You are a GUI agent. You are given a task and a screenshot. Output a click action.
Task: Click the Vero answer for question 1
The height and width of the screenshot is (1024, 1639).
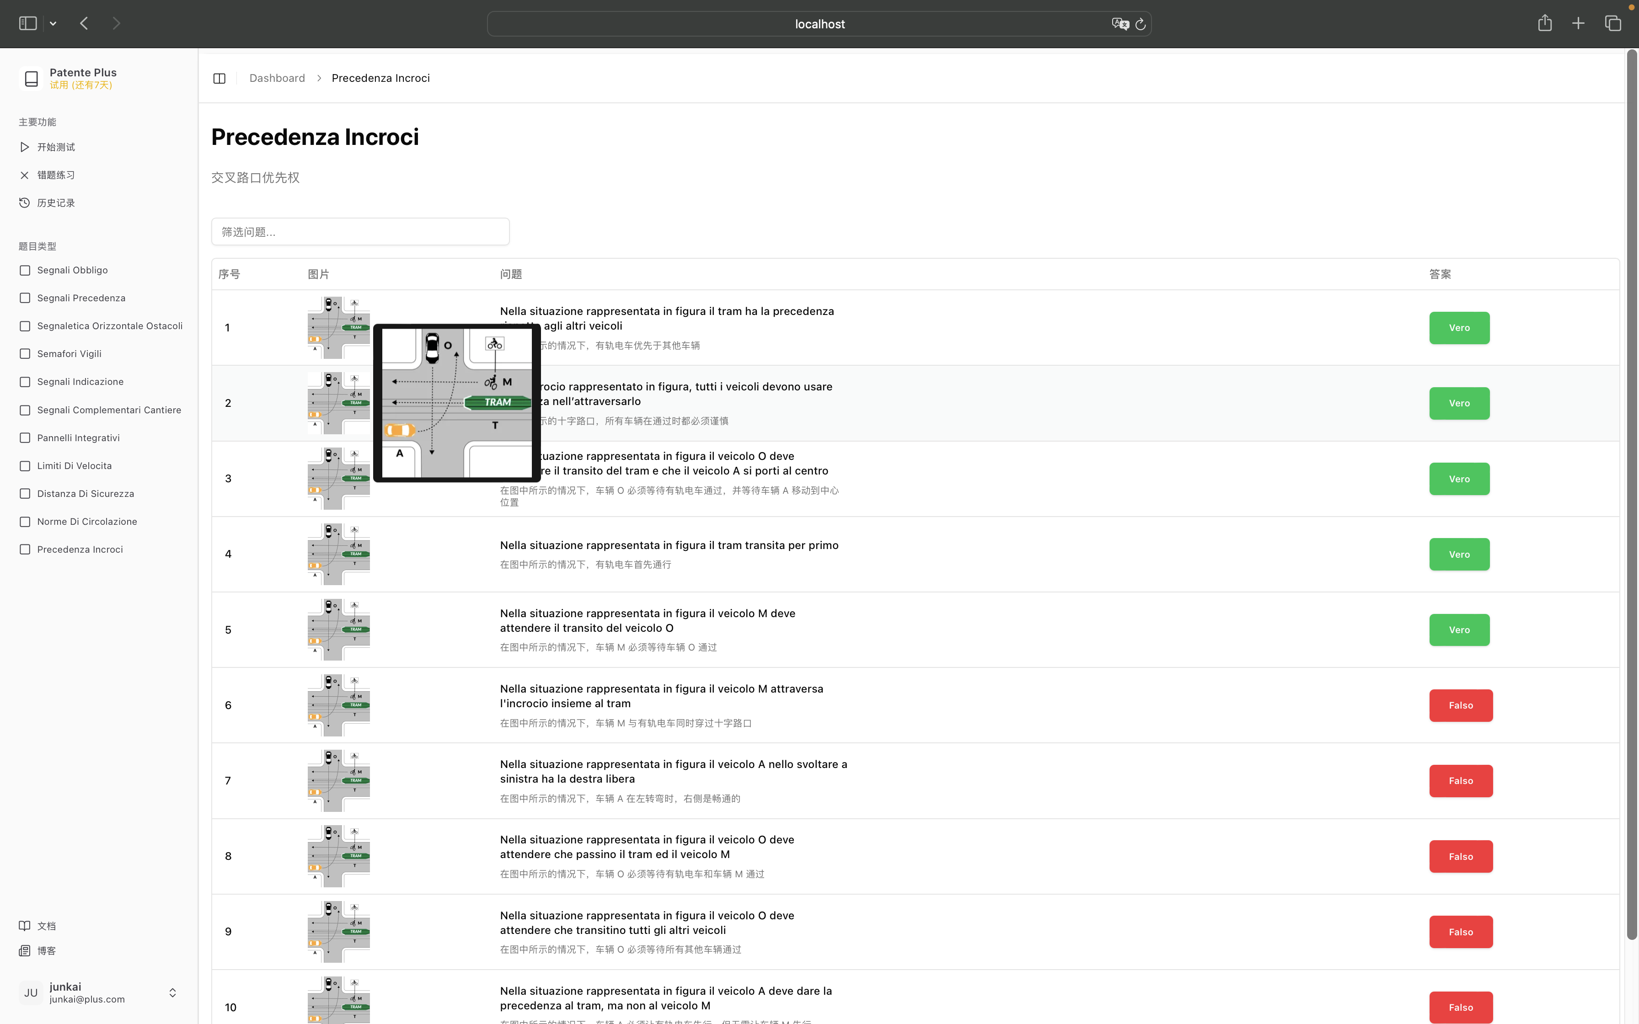1459,327
